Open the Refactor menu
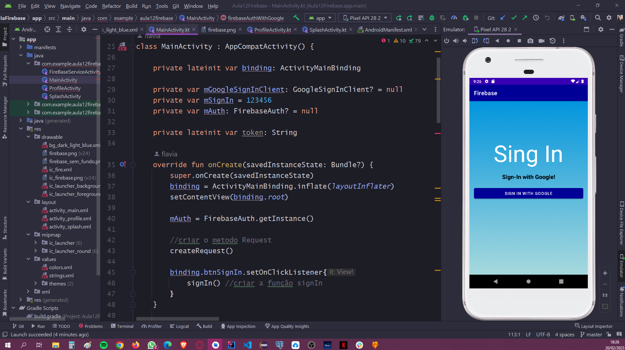 pos(111,6)
